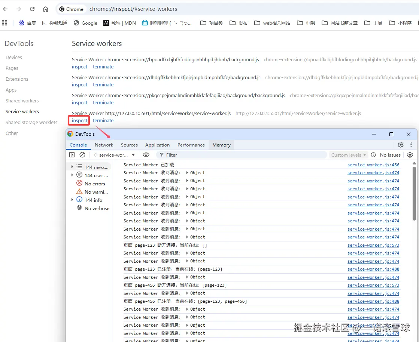Screen dimensions: 419x342
Task: Open the 项目类 bookmark folder
Action: point(212,23)
